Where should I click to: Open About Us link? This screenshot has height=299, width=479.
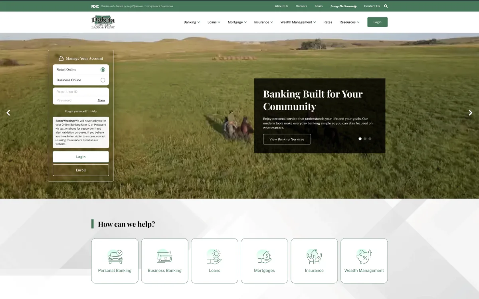click(281, 6)
